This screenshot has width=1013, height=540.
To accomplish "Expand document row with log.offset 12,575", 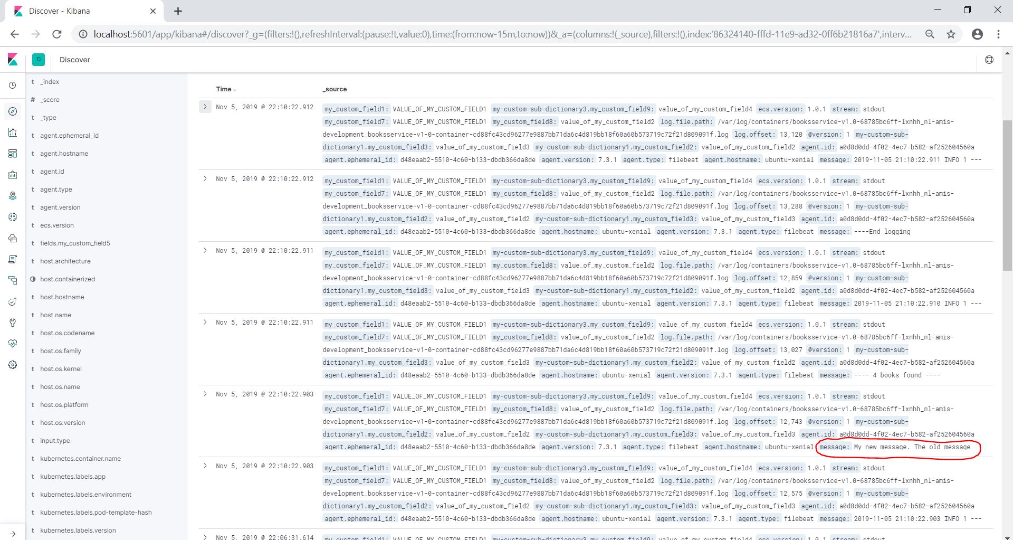I will (x=205, y=466).
